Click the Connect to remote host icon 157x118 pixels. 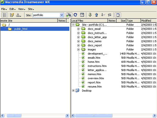point(69,15)
